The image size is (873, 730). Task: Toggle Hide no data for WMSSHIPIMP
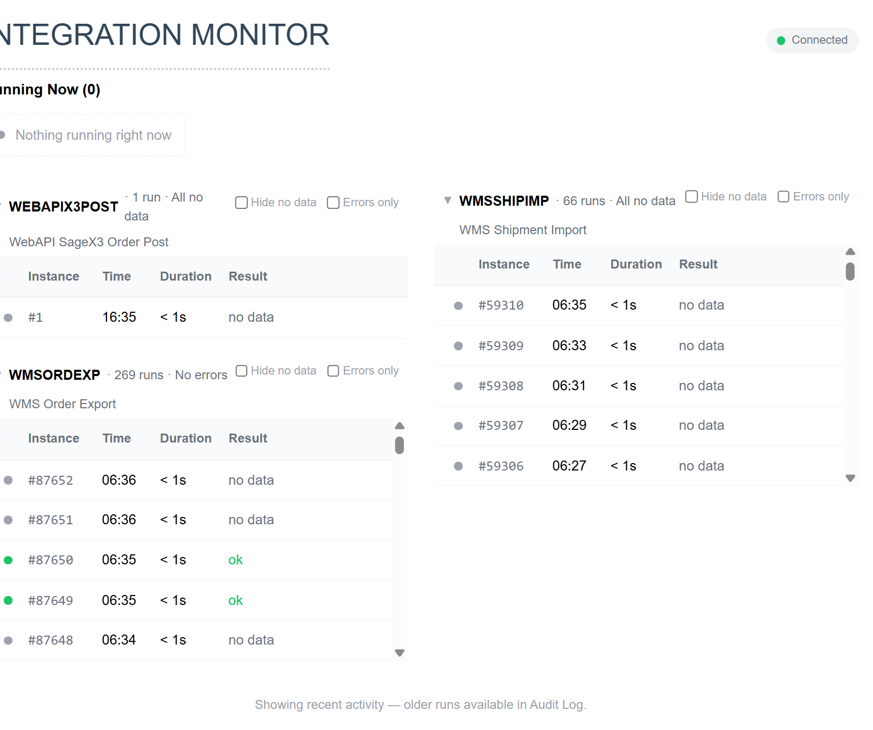point(692,197)
